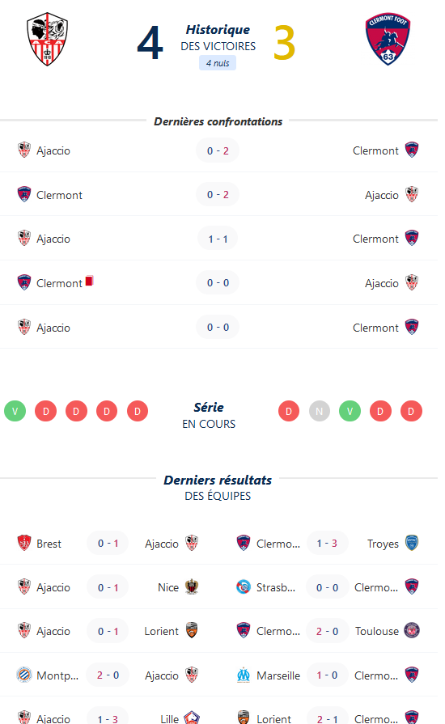445x724 pixels.
Task: Click the large Clermont Foot 63 crest
Action: tap(388, 39)
